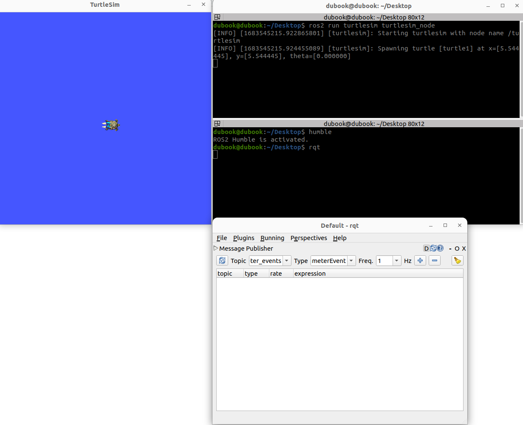The image size is (523, 425).
Task: Open the Running menu in rqt
Action: pyautogui.click(x=272, y=238)
